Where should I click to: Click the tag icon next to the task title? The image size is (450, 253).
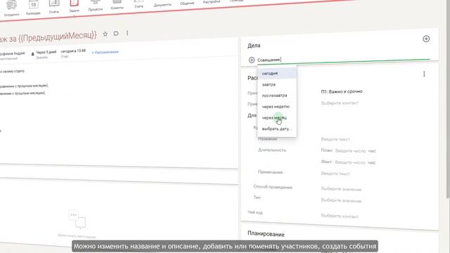(116, 34)
